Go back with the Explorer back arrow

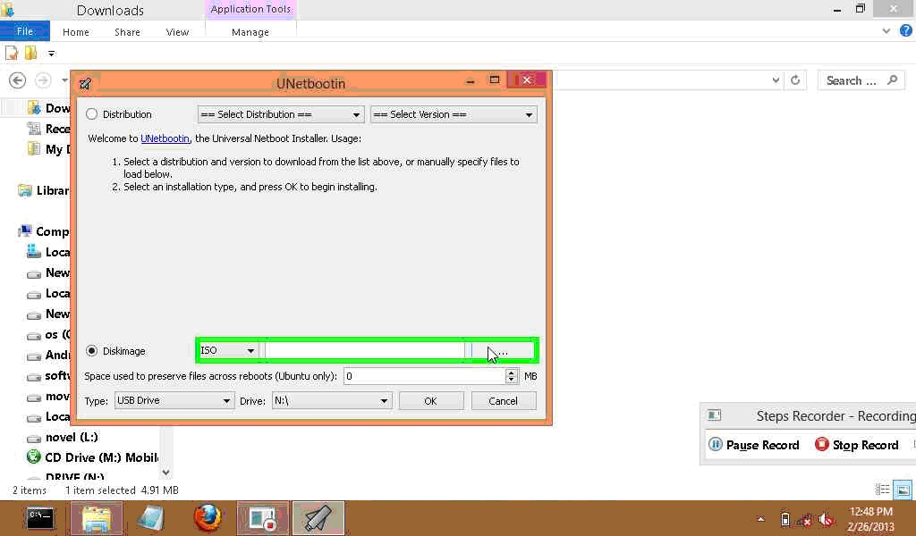click(18, 80)
